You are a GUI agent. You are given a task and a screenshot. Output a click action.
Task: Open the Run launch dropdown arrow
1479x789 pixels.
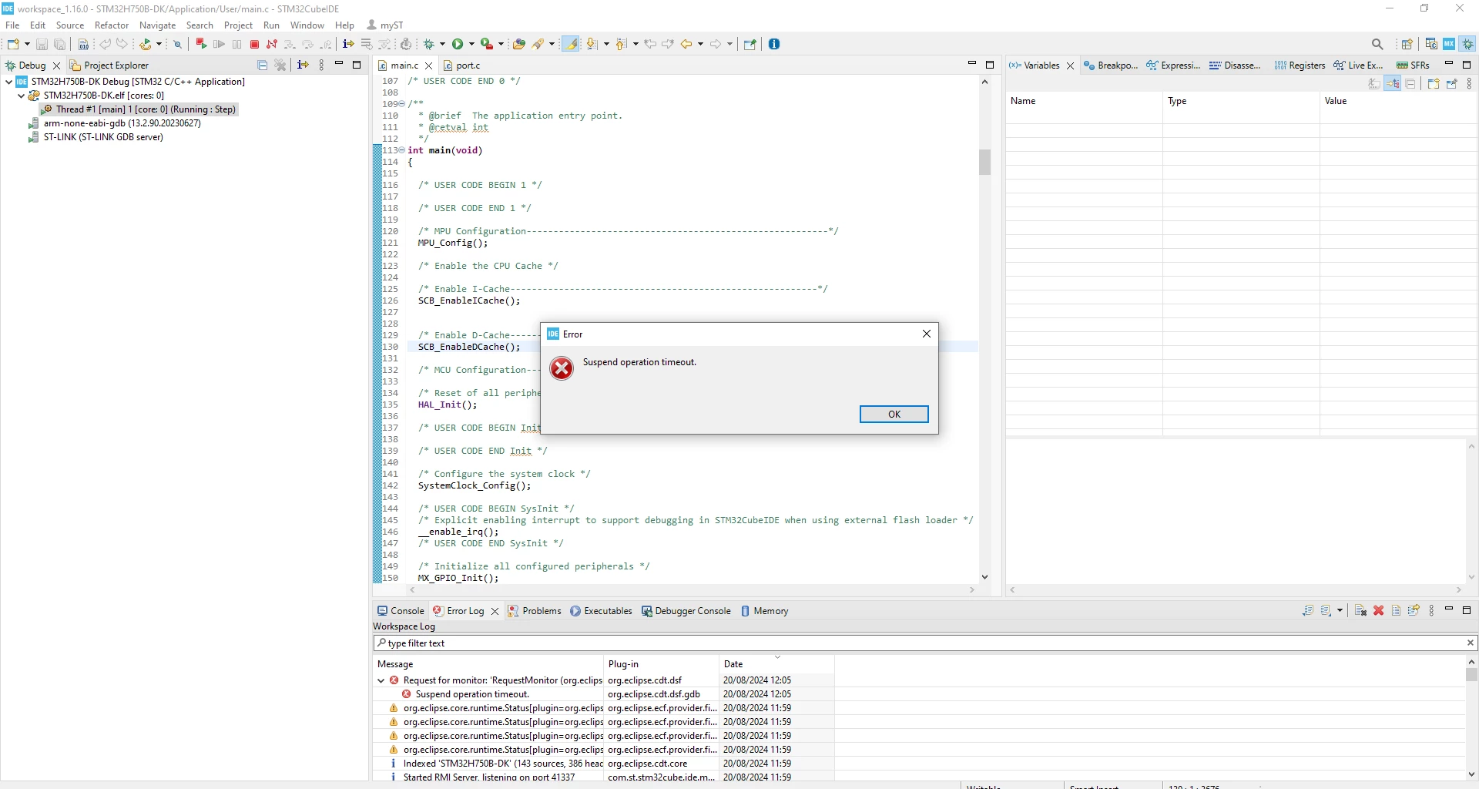(x=471, y=44)
